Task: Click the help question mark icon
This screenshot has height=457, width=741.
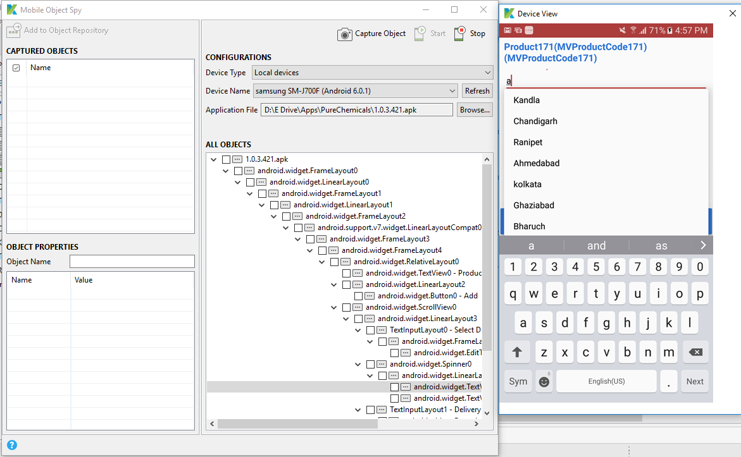Action: click(11, 445)
